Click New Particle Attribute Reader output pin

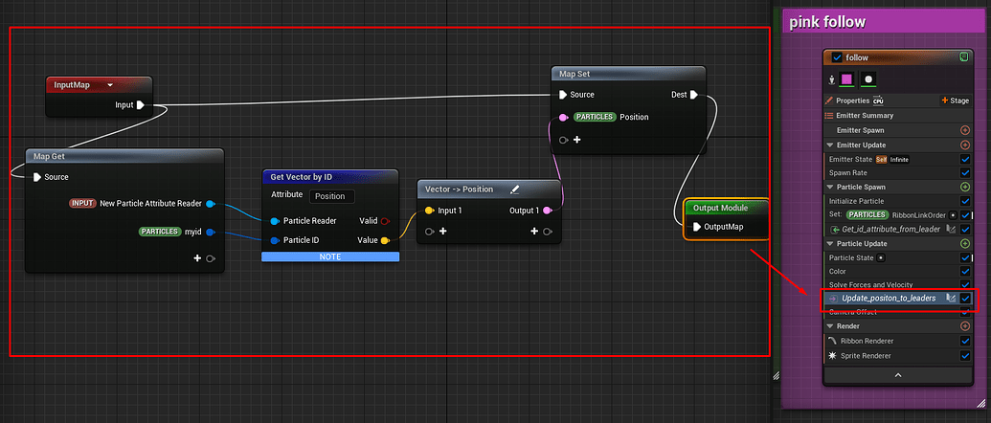(211, 203)
